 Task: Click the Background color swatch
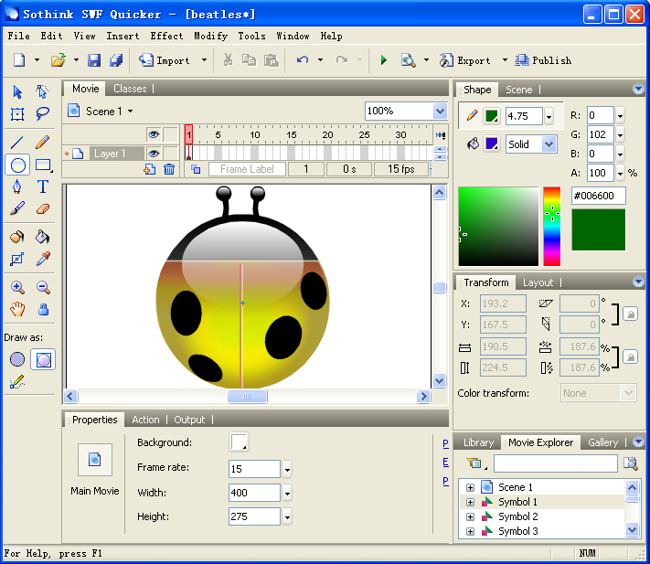[239, 442]
